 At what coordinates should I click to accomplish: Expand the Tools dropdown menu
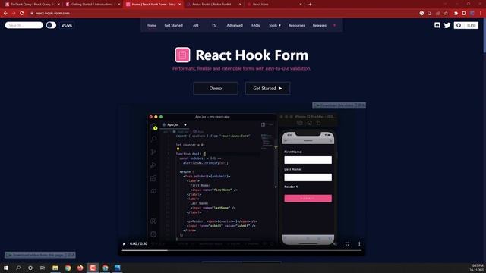click(x=275, y=25)
